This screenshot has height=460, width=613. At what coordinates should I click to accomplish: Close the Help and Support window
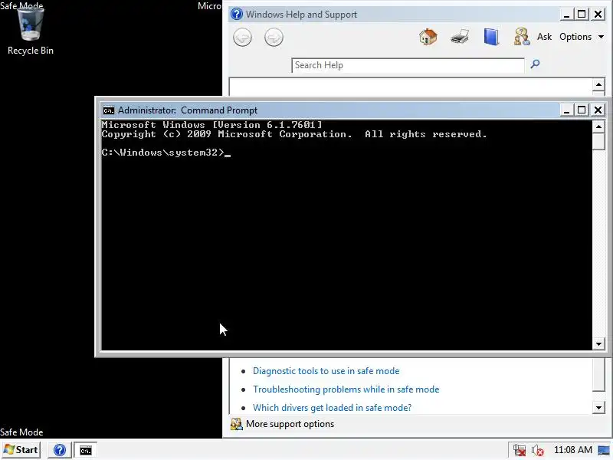(598, 15)
